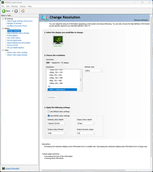Image resolution: width=153 pixels, height=172 pixels.
Task: Collapse the Video tree node
Action: (x=3, y=50)
